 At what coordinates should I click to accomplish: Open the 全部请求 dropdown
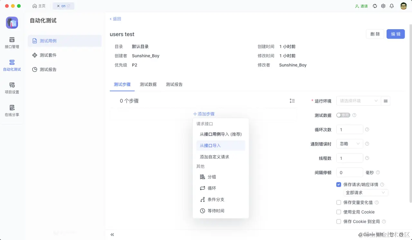point(366,193)
